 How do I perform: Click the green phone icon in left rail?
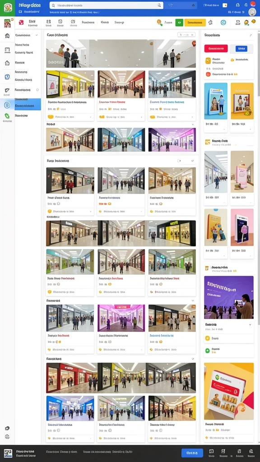pos(7,116)
